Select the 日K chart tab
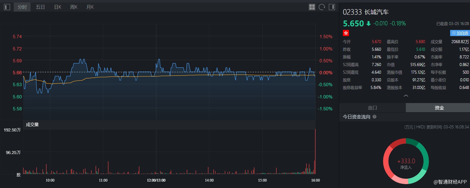This screenshot has width=470, height=188. (58, 7)
